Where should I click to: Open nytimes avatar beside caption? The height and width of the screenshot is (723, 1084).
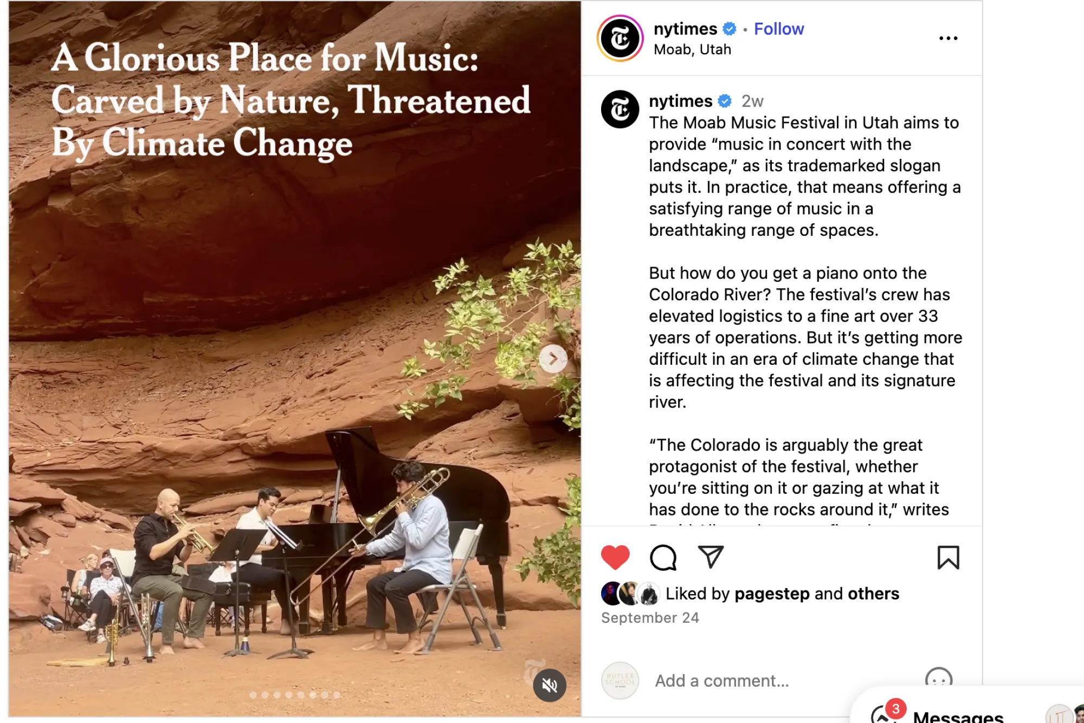(x=620, y=109)
